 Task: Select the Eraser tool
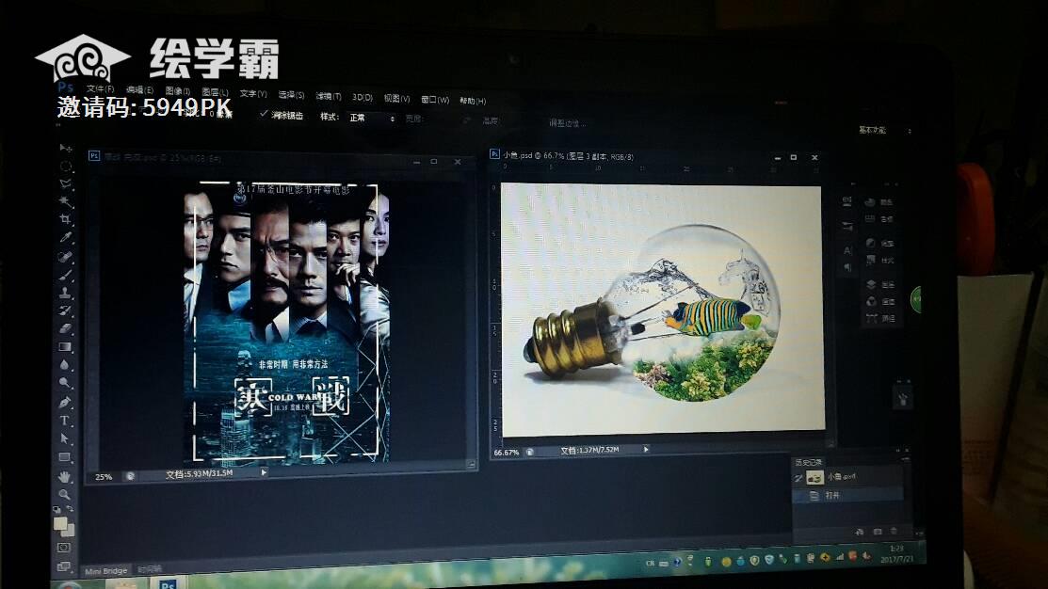(65, 328)
